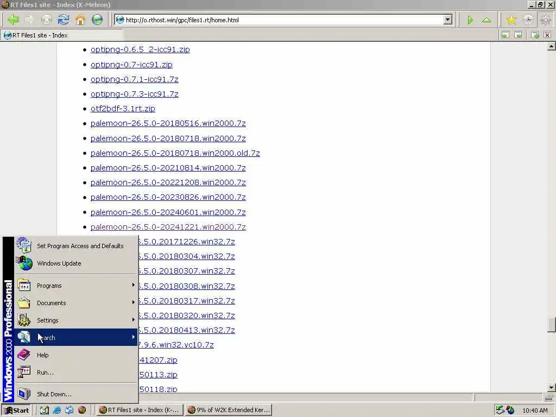Open link ending 20171226.win32.7z
556x417 pixels.
(x=187, y=242)
